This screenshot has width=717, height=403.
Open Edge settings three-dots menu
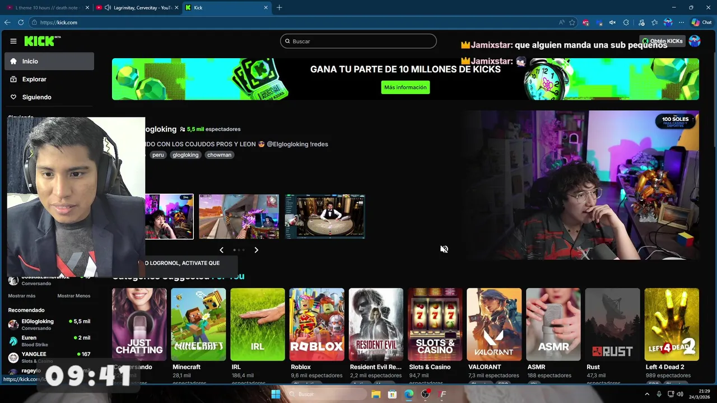point(681,22)
